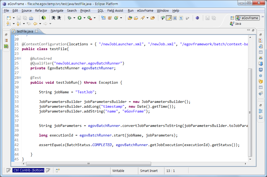Click the Open Perspective icon

[232, 18]
